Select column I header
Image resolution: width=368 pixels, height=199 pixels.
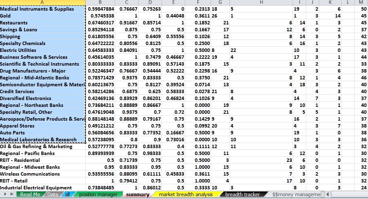click(300, 2)
